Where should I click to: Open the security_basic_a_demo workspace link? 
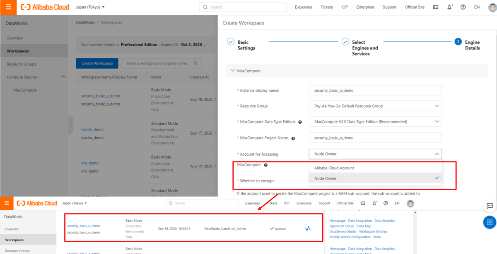pos(101,96)
